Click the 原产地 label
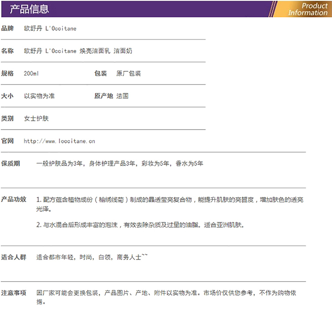 [x=104, y=96]
